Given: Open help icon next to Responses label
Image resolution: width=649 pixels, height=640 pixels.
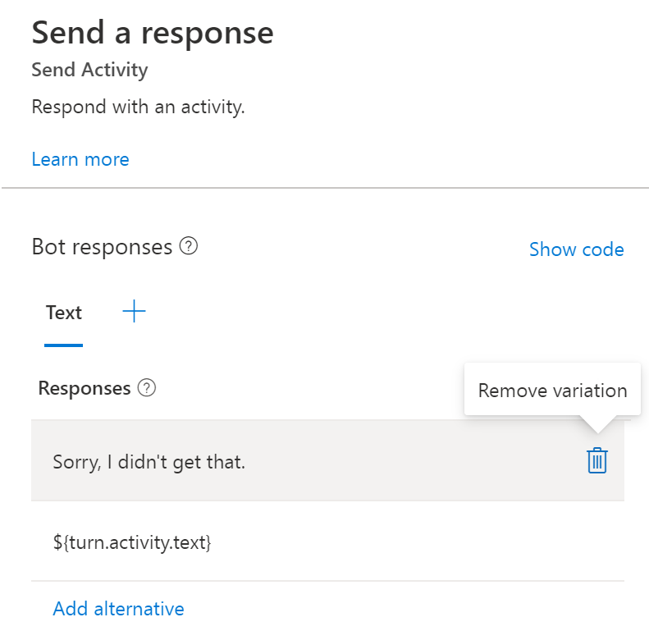Looking at the screenshot, I should 147,388.
